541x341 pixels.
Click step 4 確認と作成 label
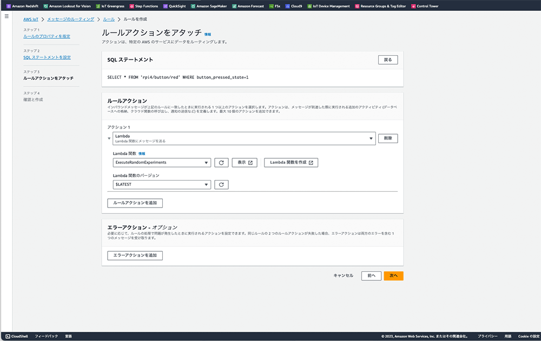[33, 99]
